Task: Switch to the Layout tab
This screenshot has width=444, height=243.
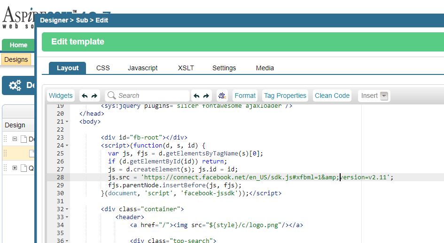Action: click(x=67, y=68)
